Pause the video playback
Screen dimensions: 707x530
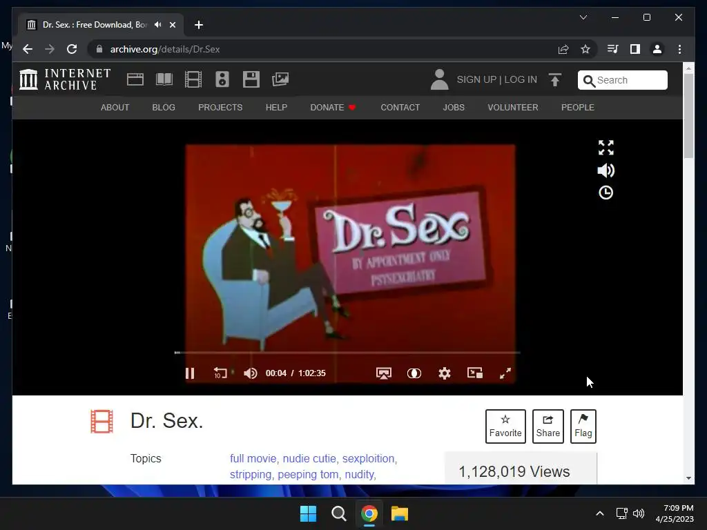point(190,373)
